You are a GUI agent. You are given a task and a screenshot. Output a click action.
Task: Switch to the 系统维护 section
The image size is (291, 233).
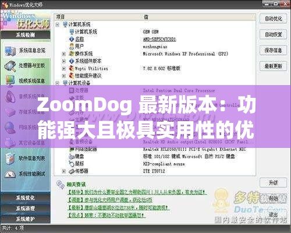(x=26, y=219)
